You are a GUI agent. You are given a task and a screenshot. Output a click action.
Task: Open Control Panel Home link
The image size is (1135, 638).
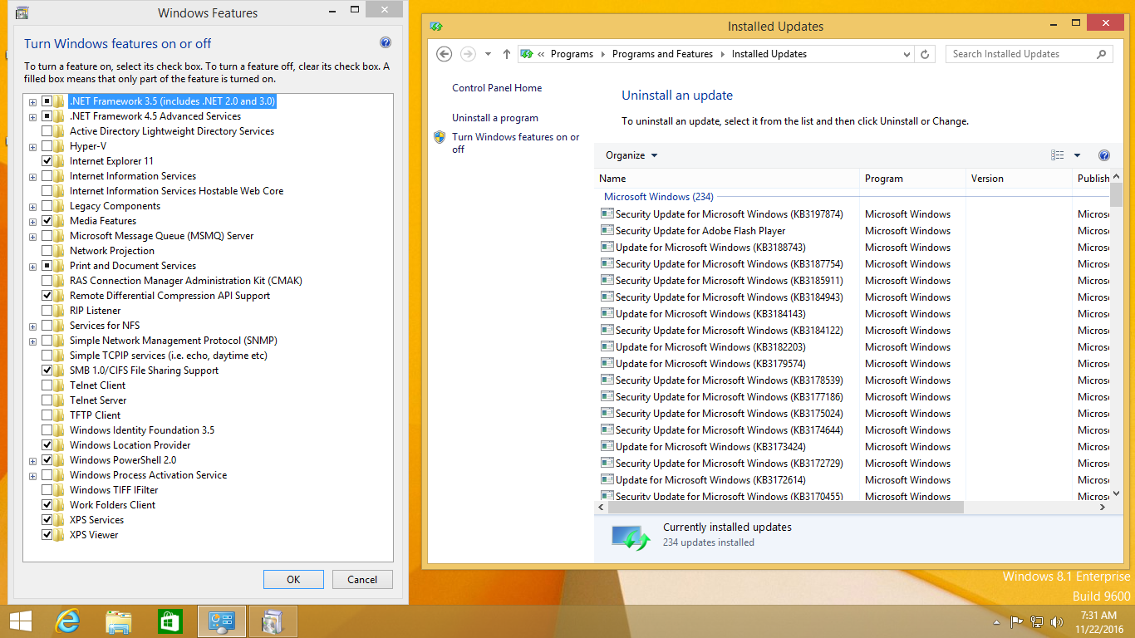[x=497, y=88]
